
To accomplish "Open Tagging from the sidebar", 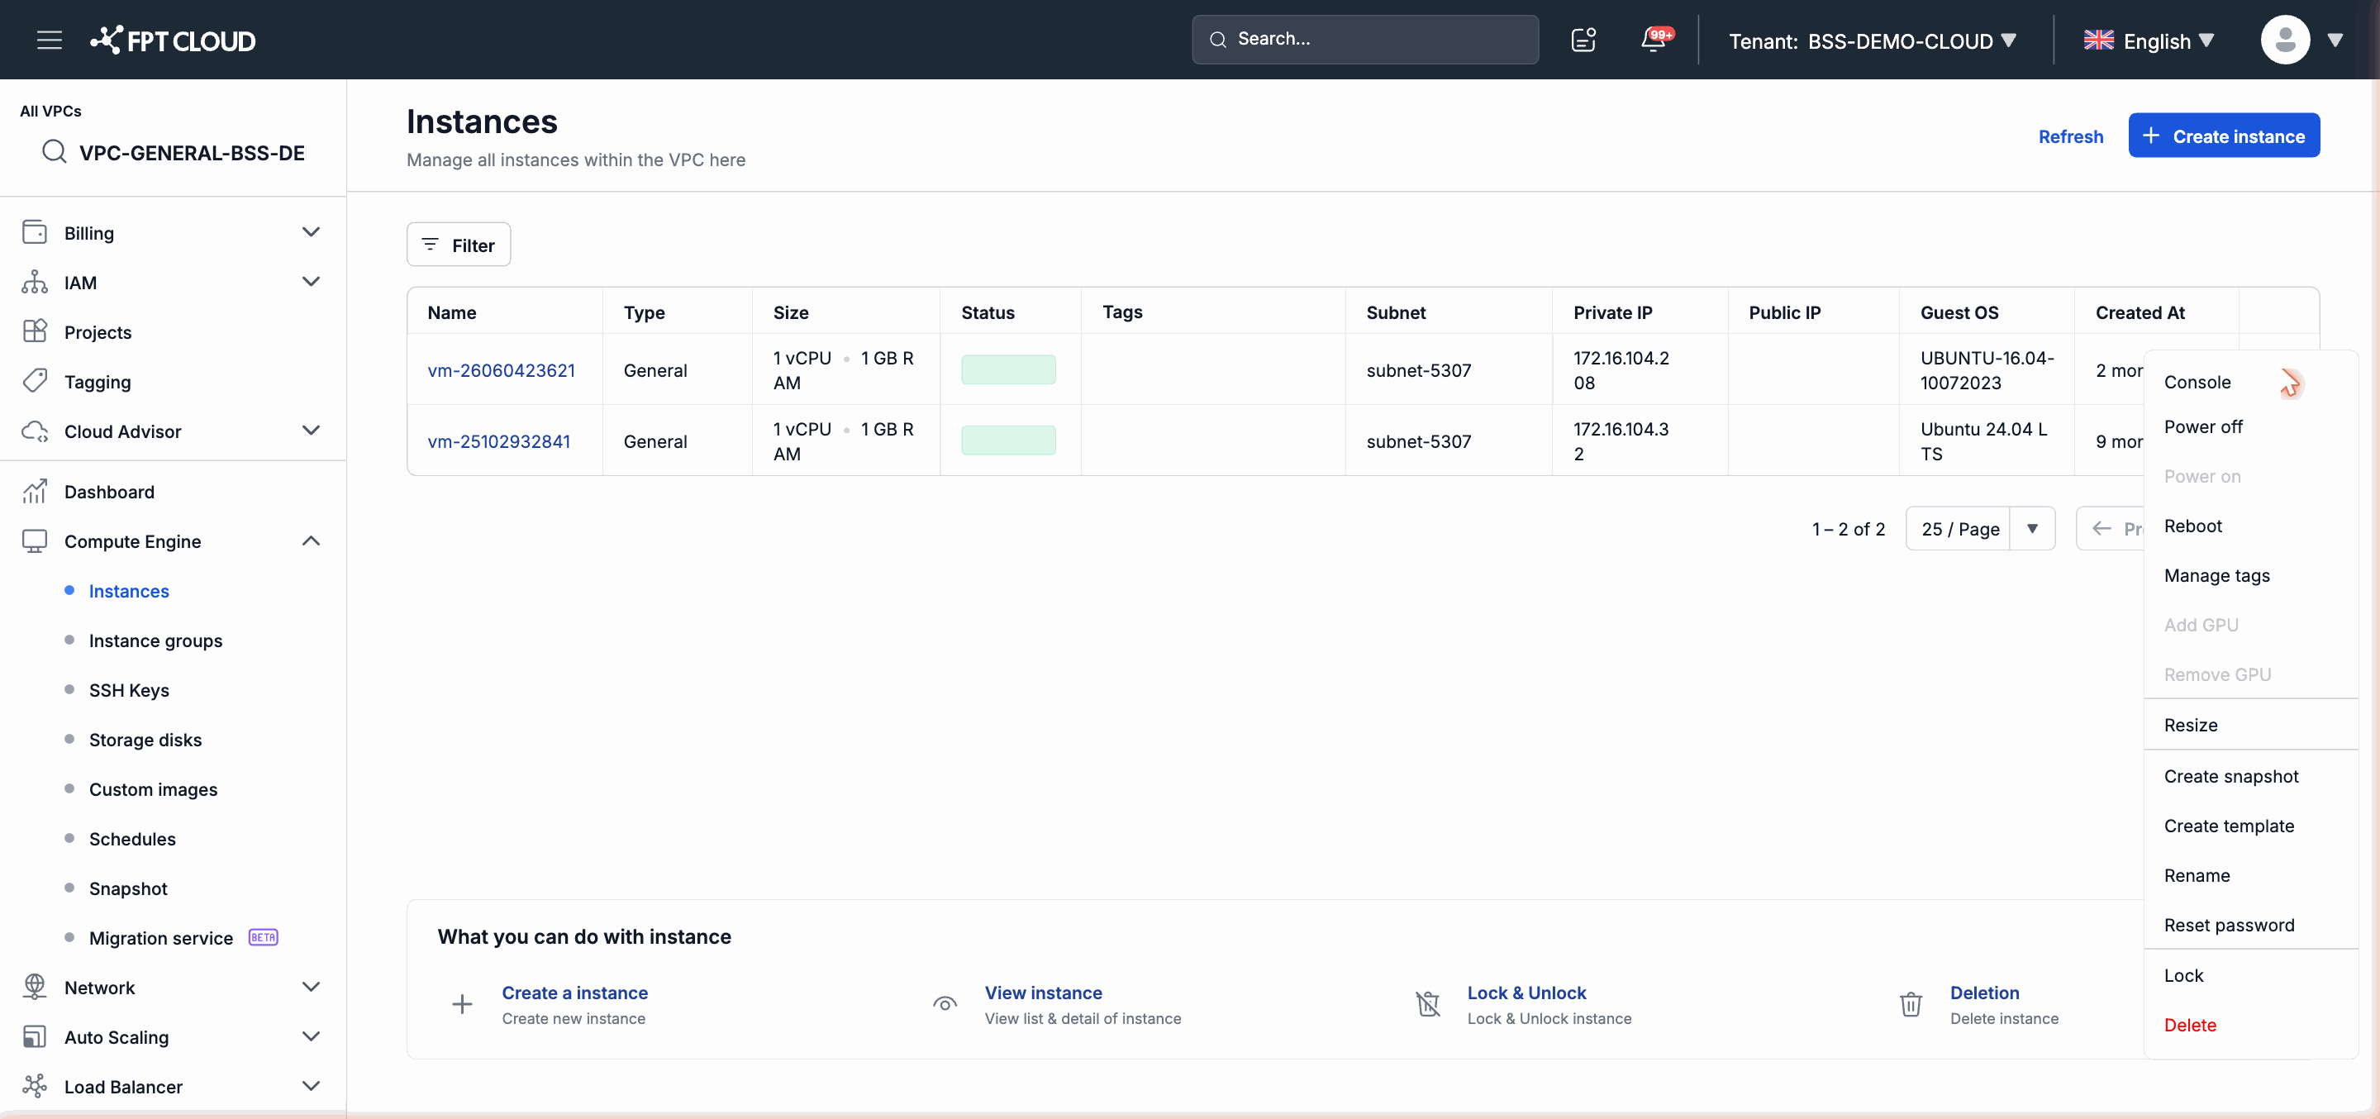I will tap(97, 382).
